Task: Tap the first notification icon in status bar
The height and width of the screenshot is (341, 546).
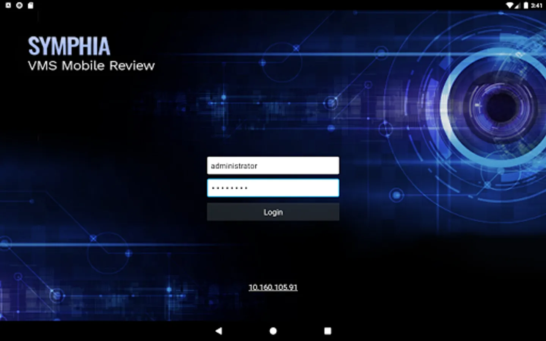Action: [x=8, y=5]
